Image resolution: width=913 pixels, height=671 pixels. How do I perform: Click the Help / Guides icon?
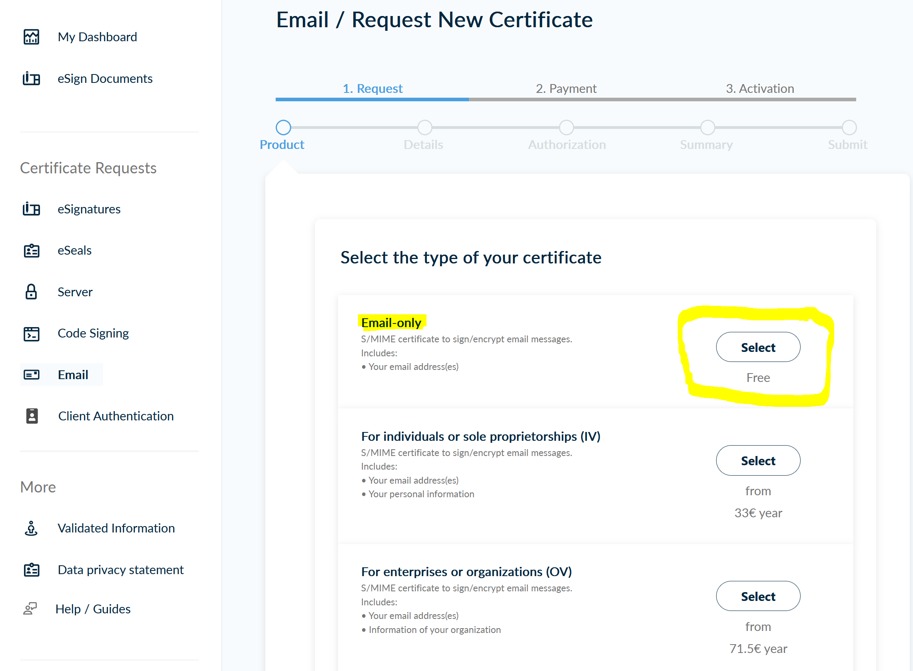point(30,609)
